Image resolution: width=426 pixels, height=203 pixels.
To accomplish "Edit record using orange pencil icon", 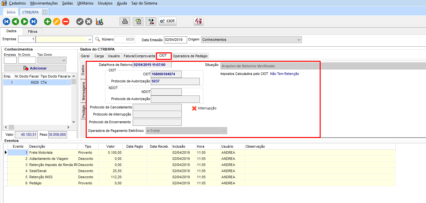I will (x=56, y=22).
